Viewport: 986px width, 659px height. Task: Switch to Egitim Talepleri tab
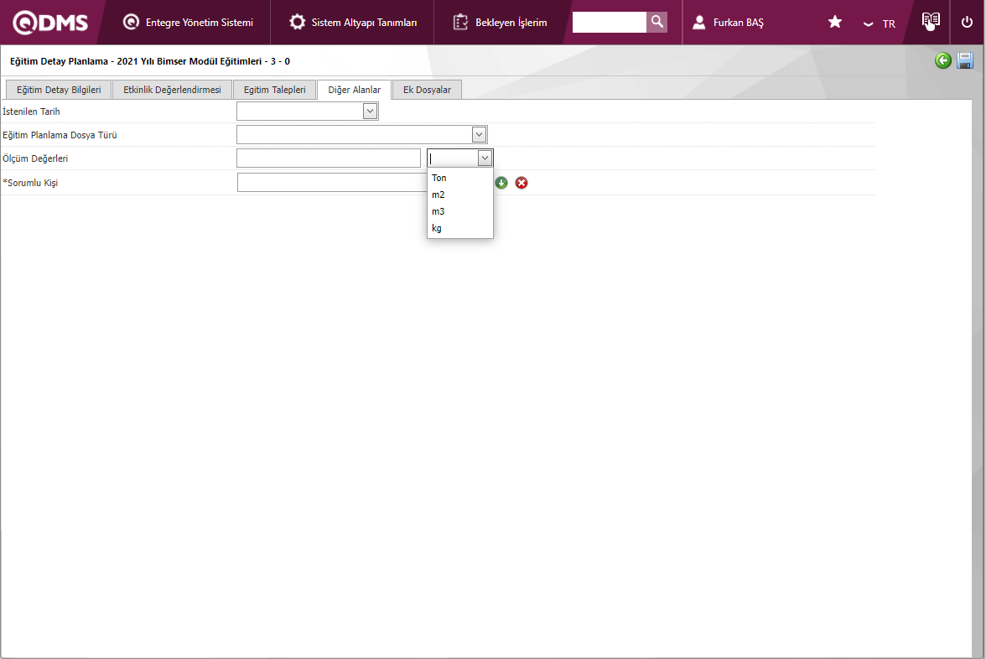tap(275, 89)
